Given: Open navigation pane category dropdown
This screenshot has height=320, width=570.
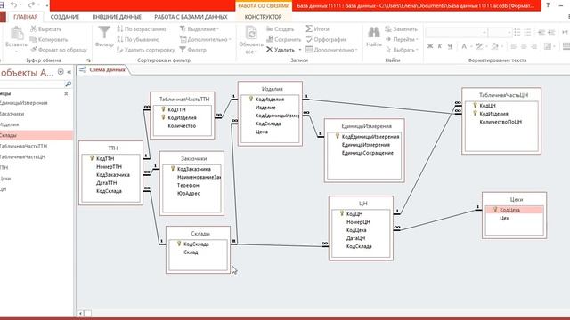Looking at the screenshot, I should coord(61,72).
